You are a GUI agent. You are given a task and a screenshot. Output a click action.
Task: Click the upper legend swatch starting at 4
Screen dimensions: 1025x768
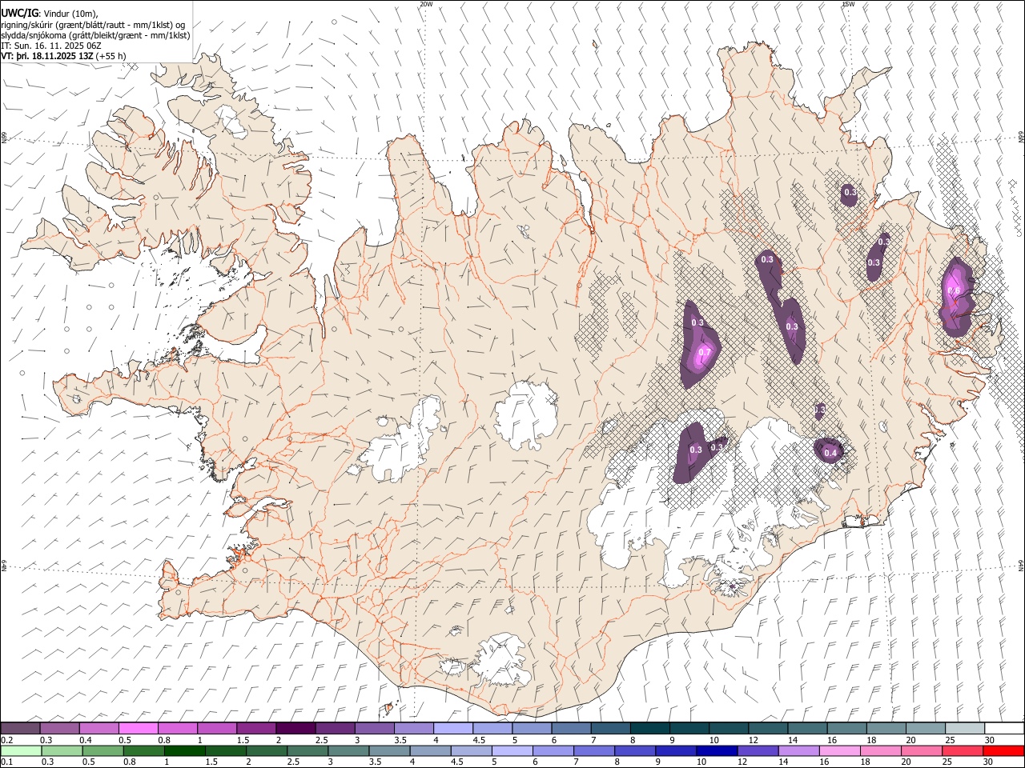click(x=452, y=728)
